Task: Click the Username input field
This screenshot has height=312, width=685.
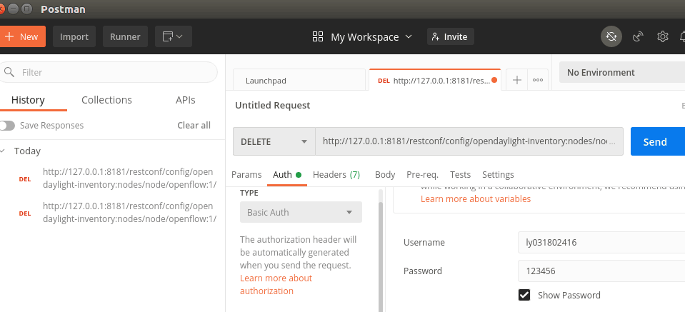Action: [x=600, y=243]
